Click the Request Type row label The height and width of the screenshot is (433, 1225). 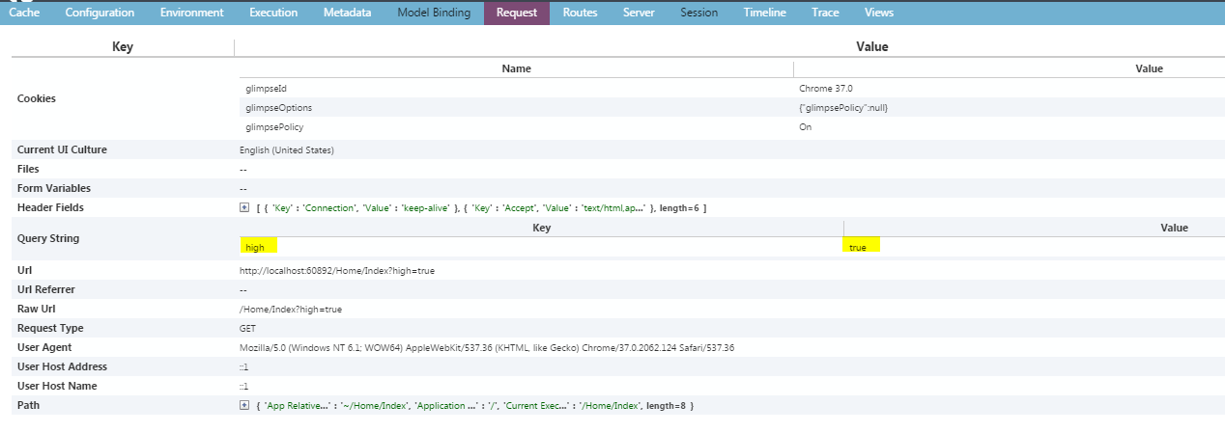pos(50,328)
